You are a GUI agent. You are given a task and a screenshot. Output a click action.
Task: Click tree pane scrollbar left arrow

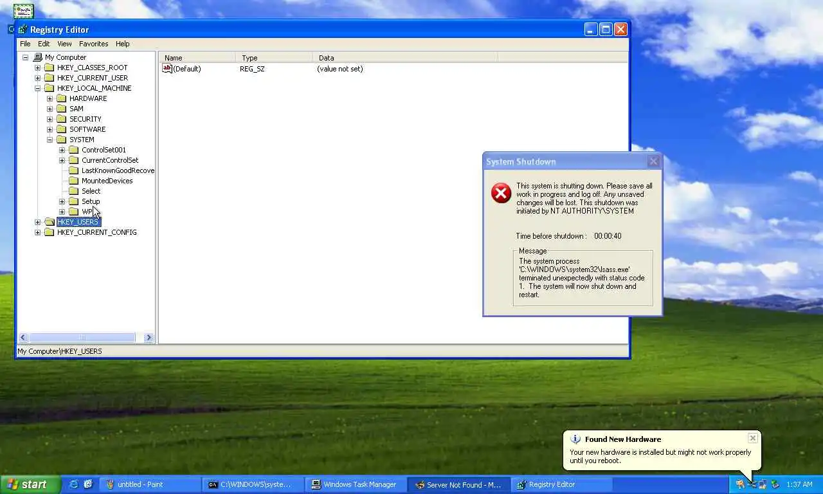(23, 337)
